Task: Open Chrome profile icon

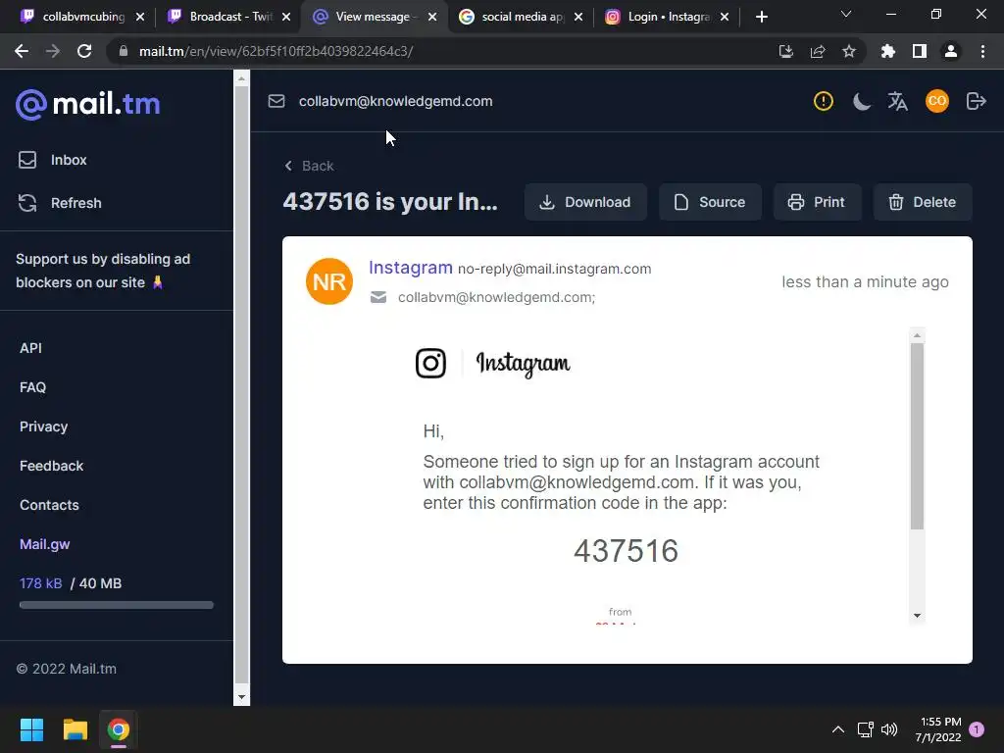Action: pyautogui.click(x=951, y=51)
